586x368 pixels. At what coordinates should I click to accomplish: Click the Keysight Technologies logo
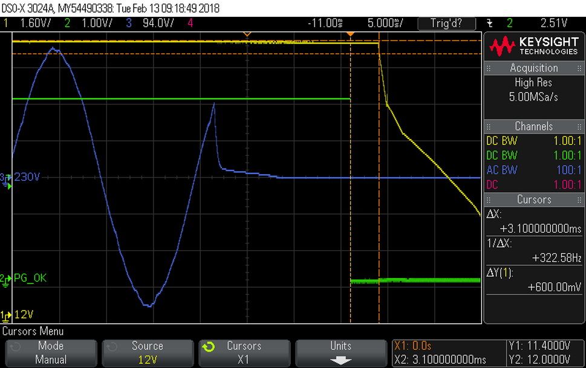point(533,46)
